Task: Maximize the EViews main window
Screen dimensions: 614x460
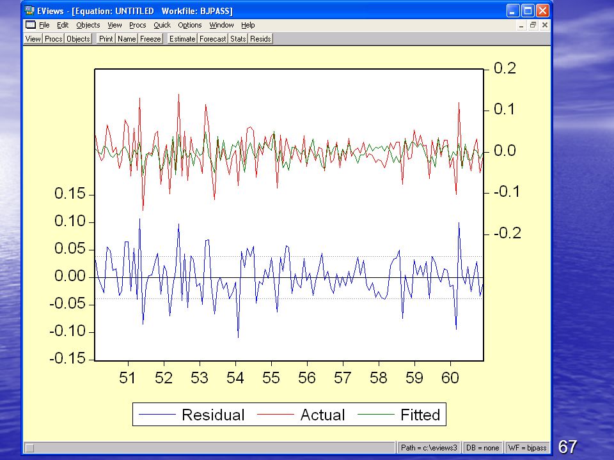Action: point(528,11)
